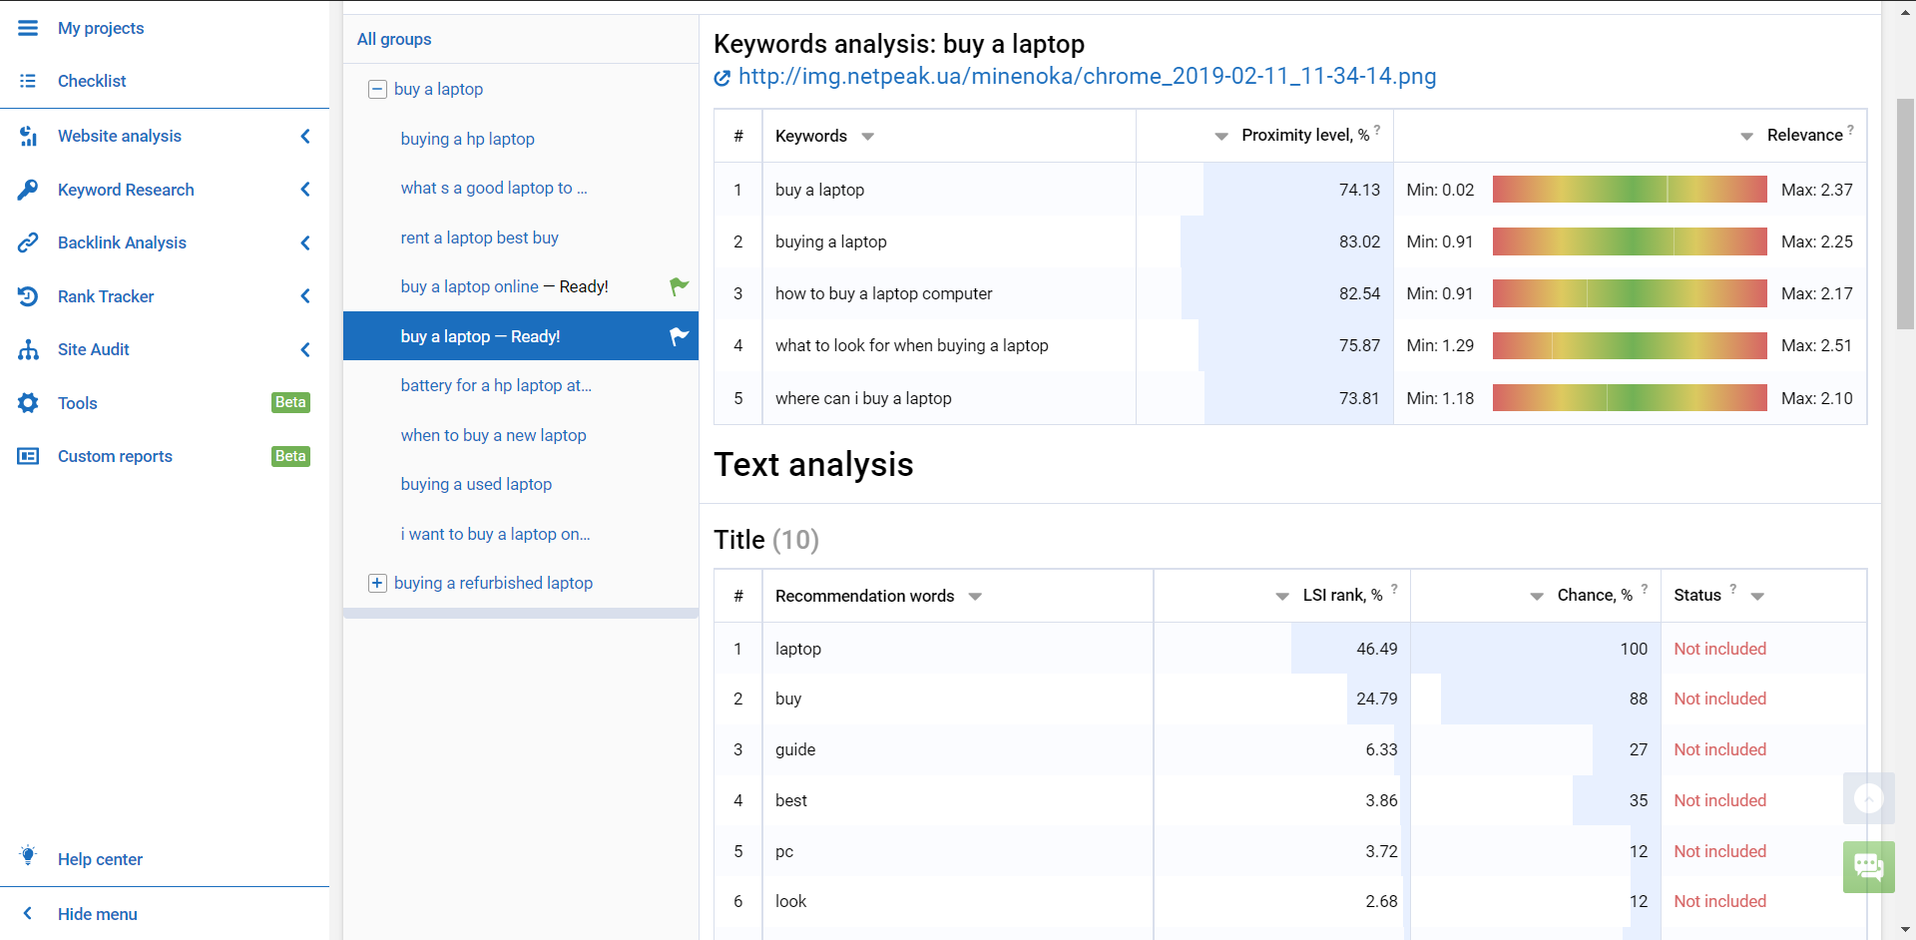The image size is (1916, 940).
Task: Click help question mark beside Relevance
Action: pyautogui.click(x=1850, y=130)
